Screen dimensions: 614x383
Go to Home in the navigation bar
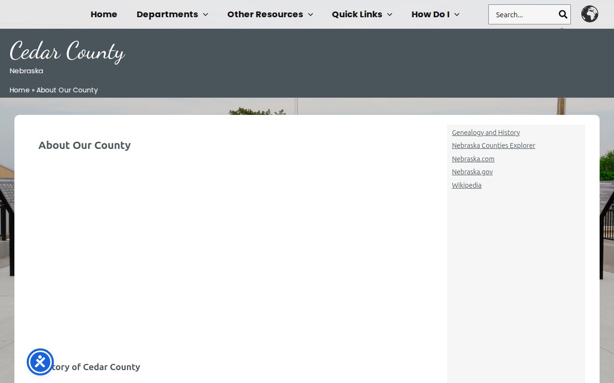coord(104,14)
